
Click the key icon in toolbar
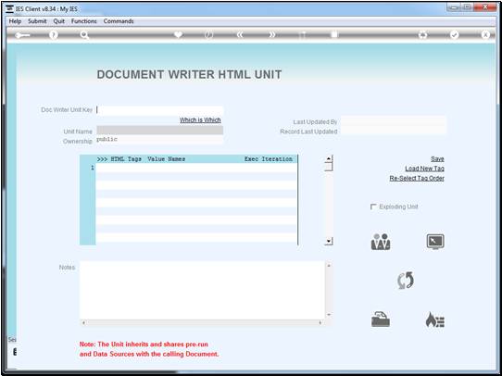point(22,35)
